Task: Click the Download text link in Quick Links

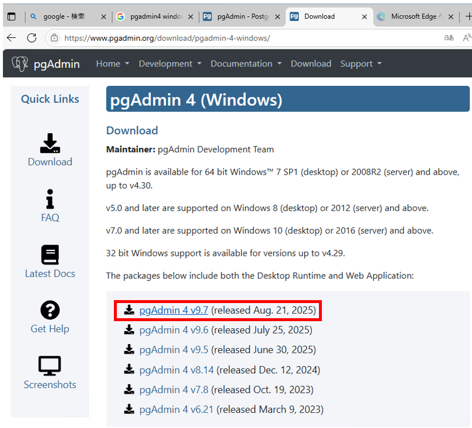Action: pyautogui.click(x=50, y=162)
